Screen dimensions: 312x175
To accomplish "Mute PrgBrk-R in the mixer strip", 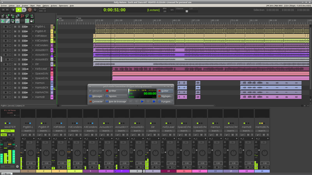I will point(45,135).
